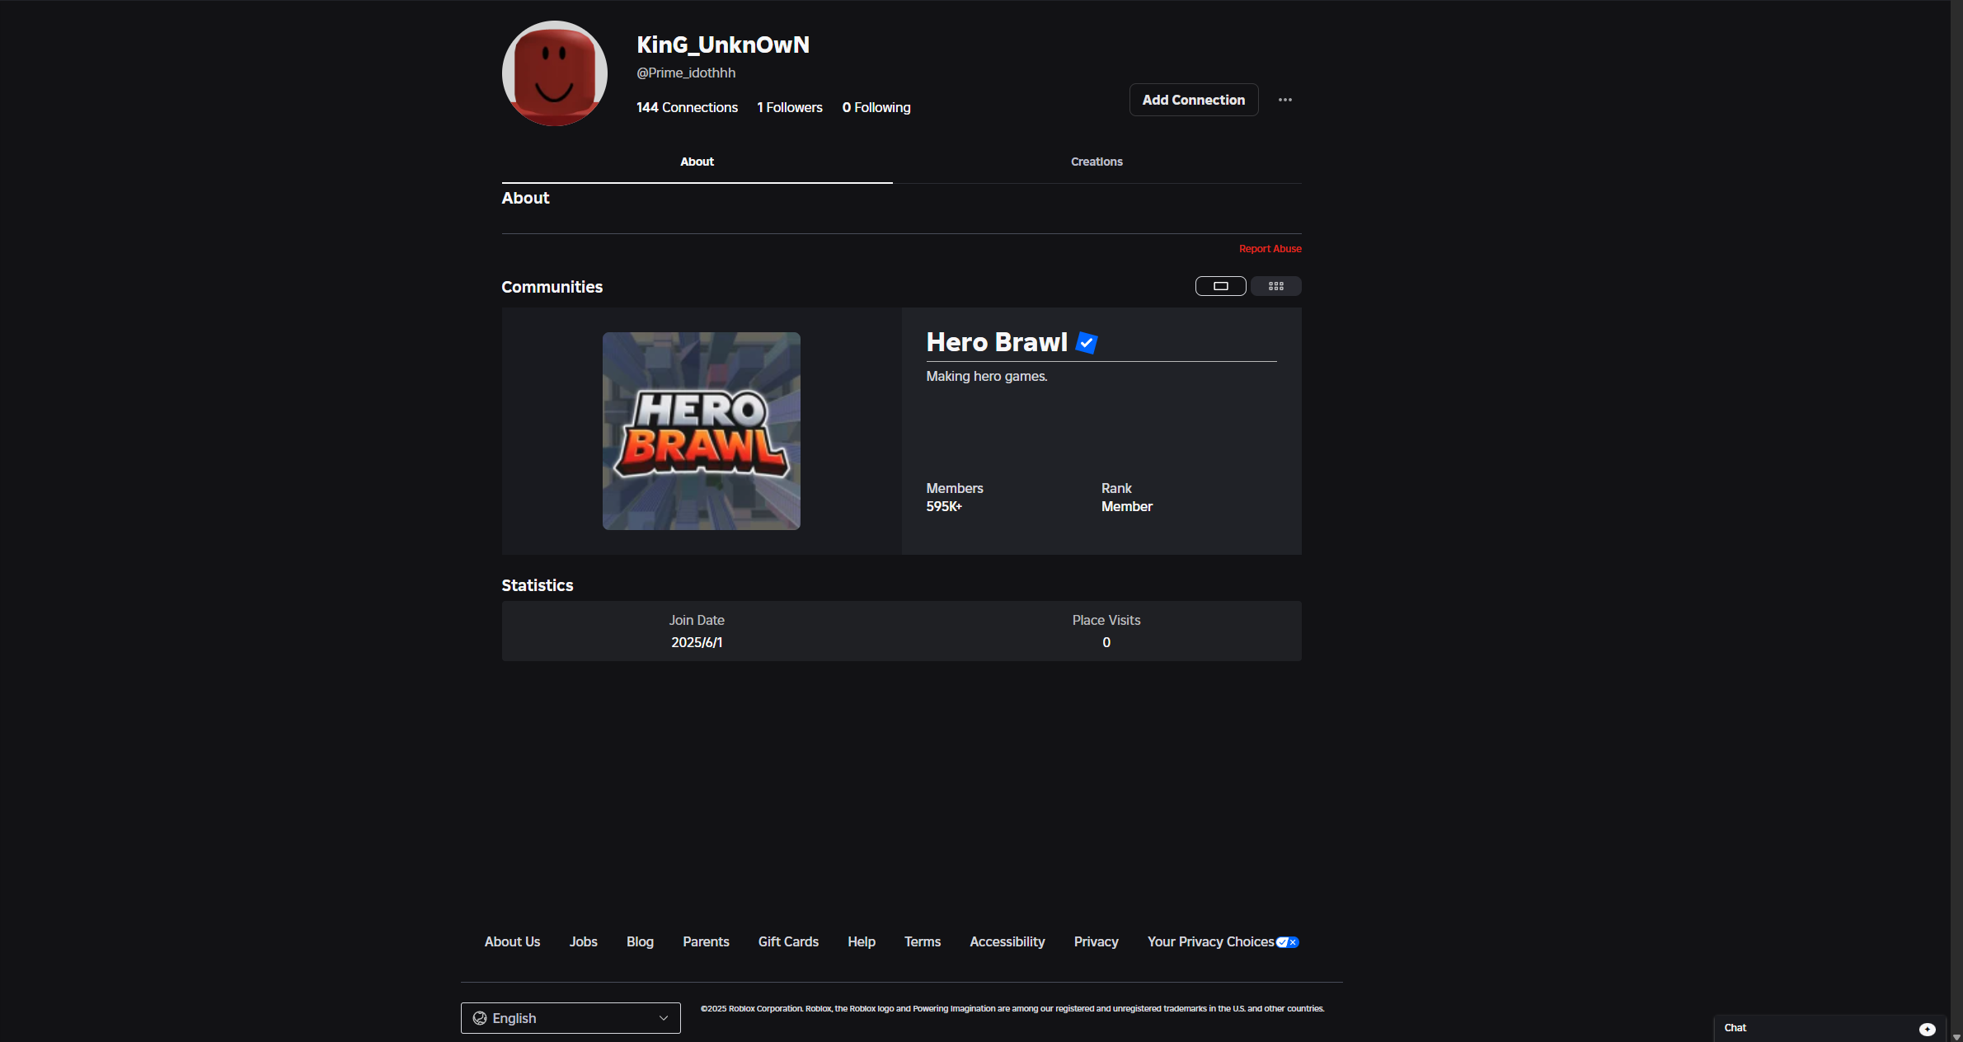1963x1042 pixels.
Task: Switch Communities to grid view
Action: tap(1275, 286)
